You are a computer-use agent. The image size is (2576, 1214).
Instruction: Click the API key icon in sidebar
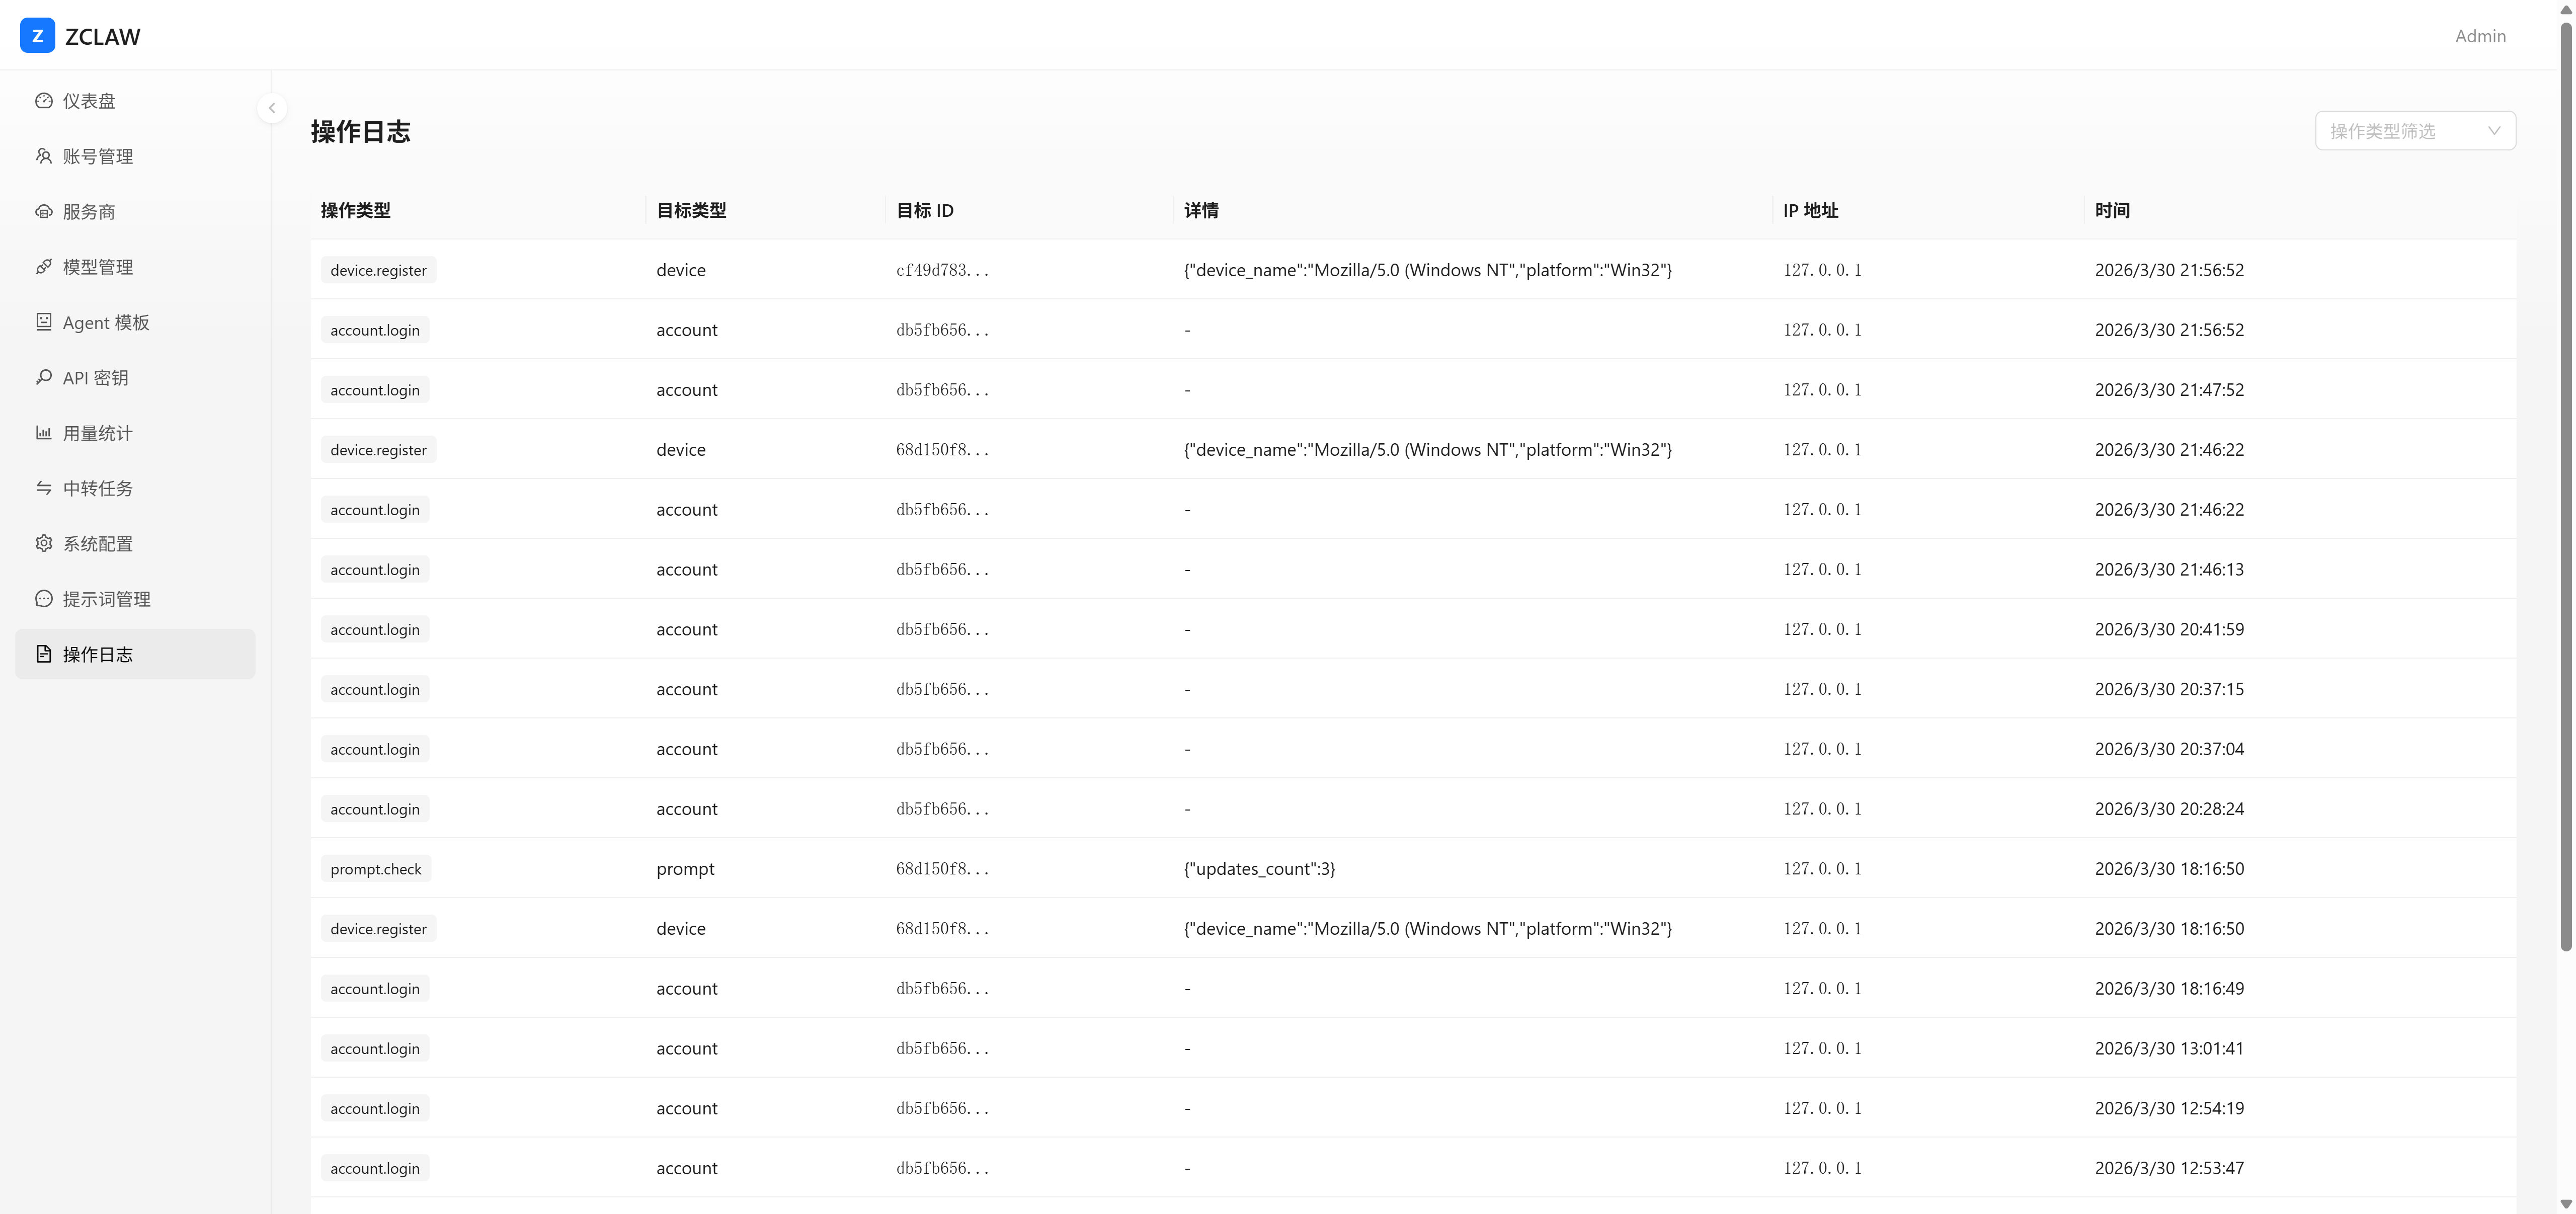(x=43, y=377)
